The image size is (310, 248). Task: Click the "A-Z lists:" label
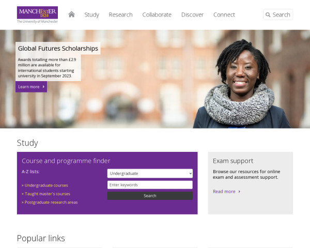click(x=30, y=172)
